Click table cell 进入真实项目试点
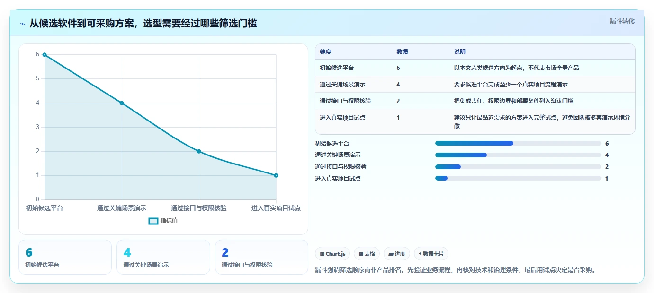The height and width of the screenshot is (293, 654). (x=342, y=118)
